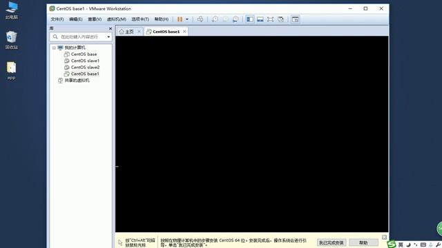
Task: Minimize the VMware Workstation window
Action: pos(350,9)
